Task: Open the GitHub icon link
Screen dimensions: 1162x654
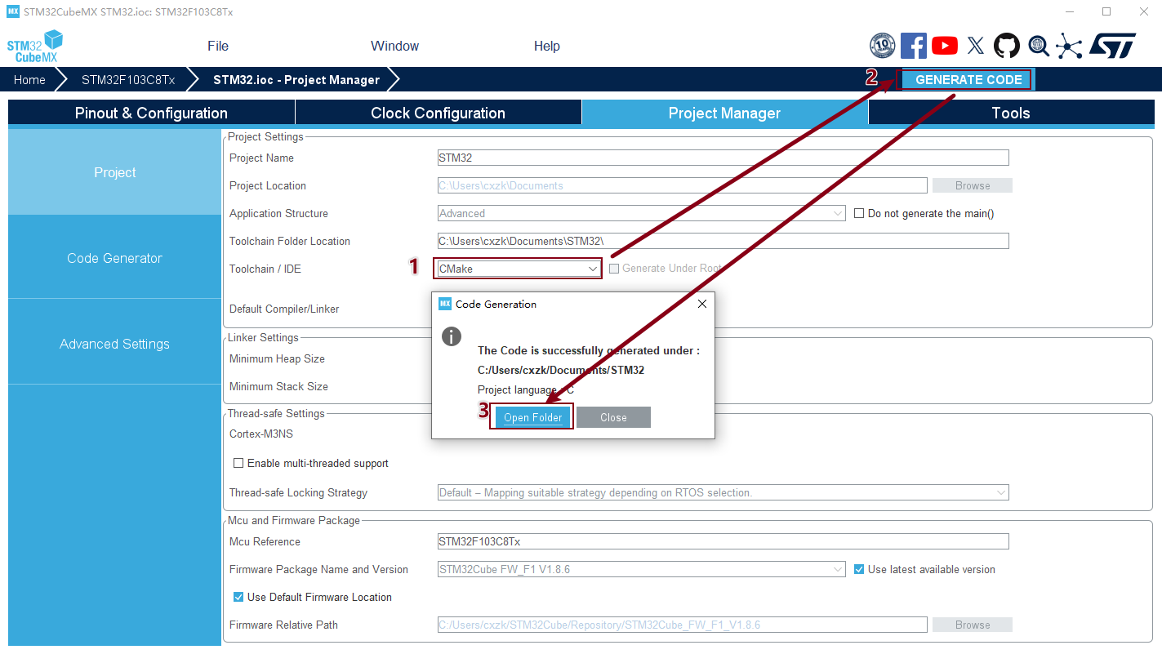Action: tap(1006, 46)
